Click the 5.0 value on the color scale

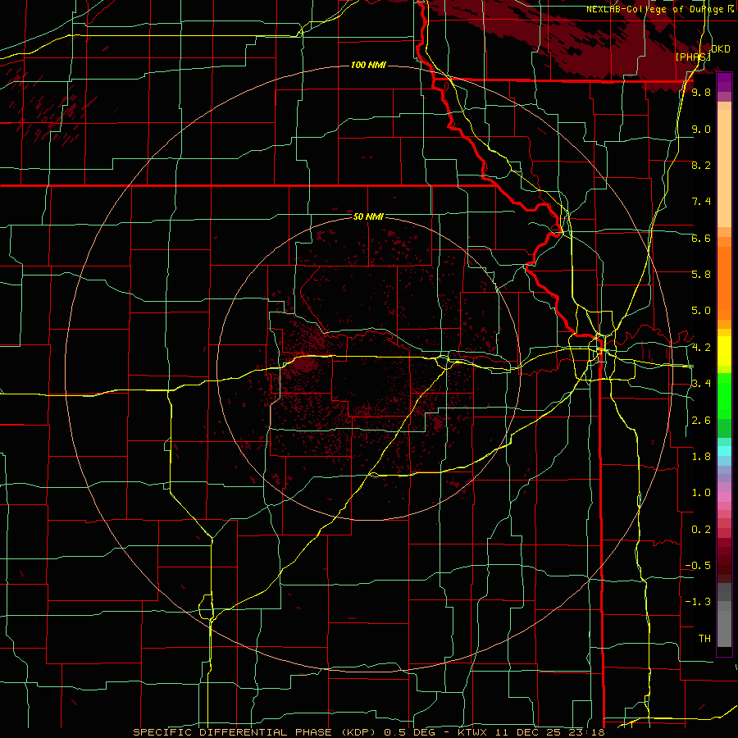(x=701, y=311)
